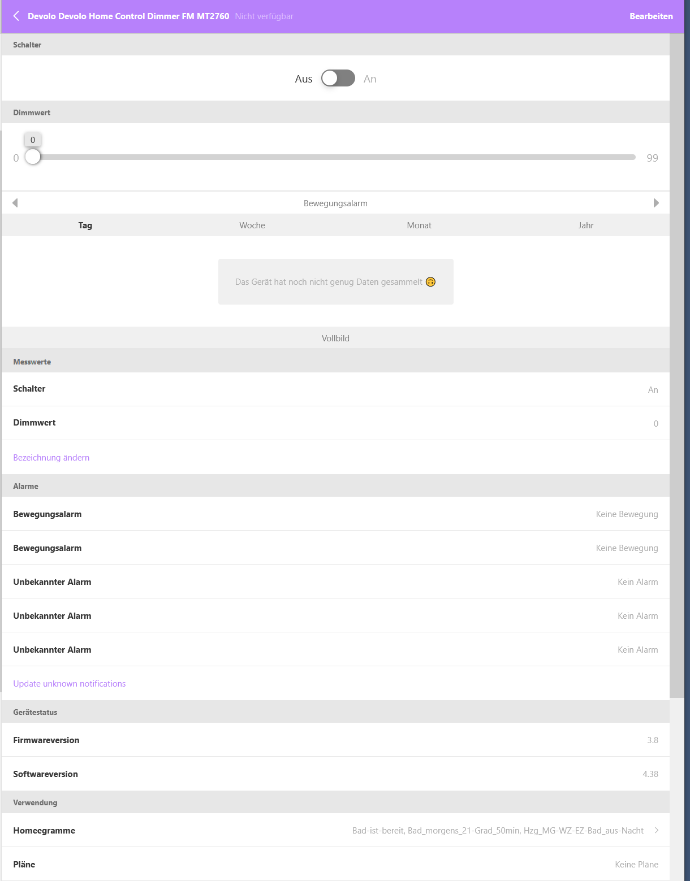This screenshot has height=881, width=690.
Task: Select the Monat tab
Action: (x=419, y=225)
